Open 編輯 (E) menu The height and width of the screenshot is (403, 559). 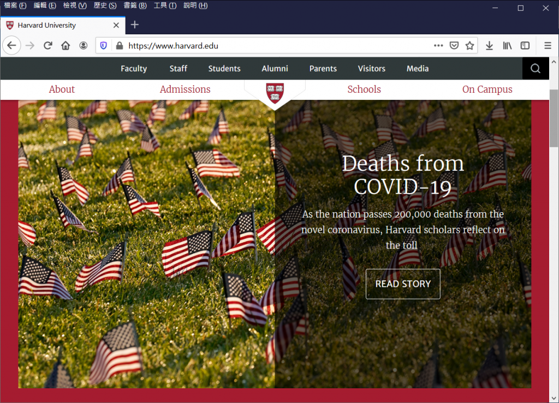pyautogui.click(x=45, y=5)
